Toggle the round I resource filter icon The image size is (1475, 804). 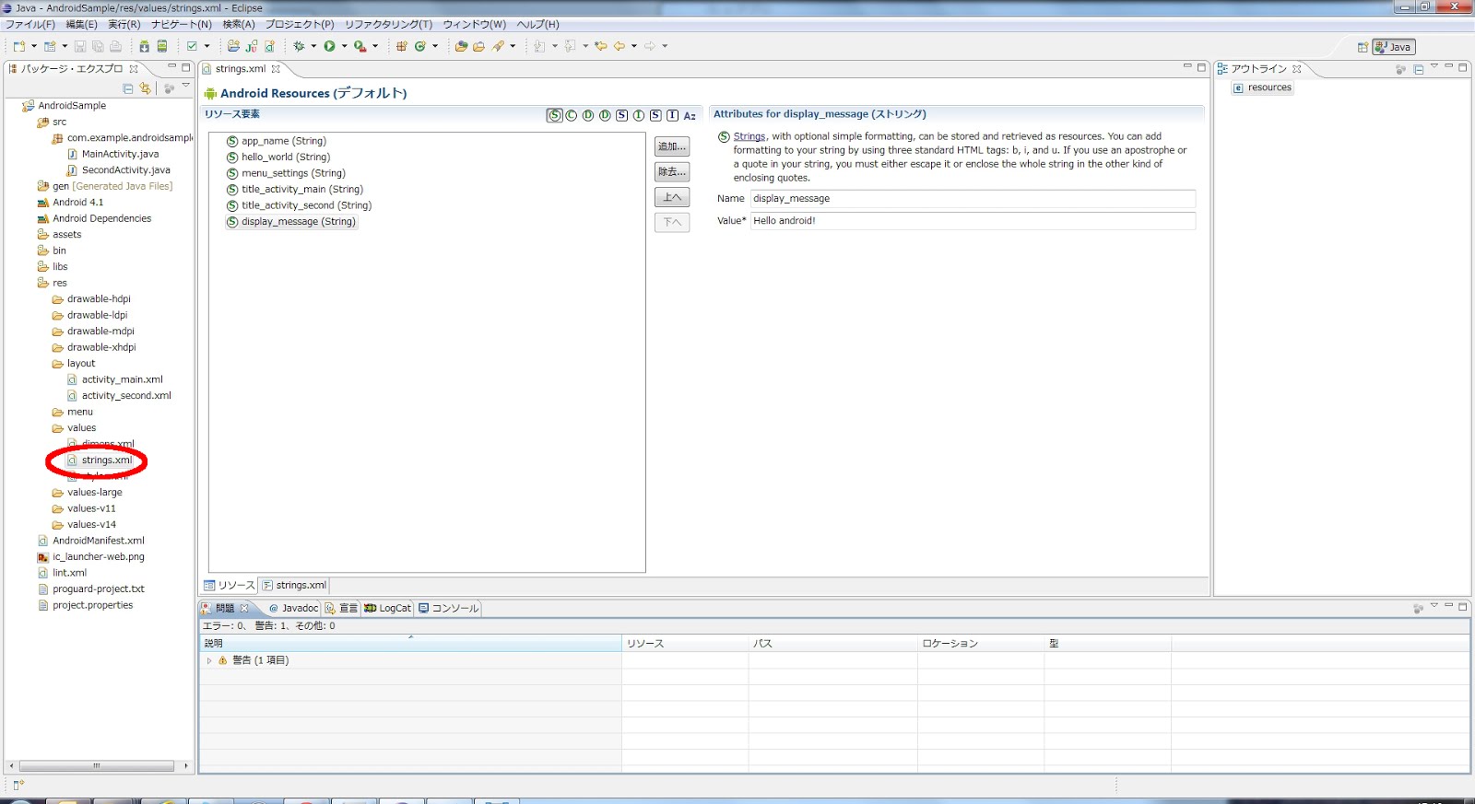click(639, 115)
